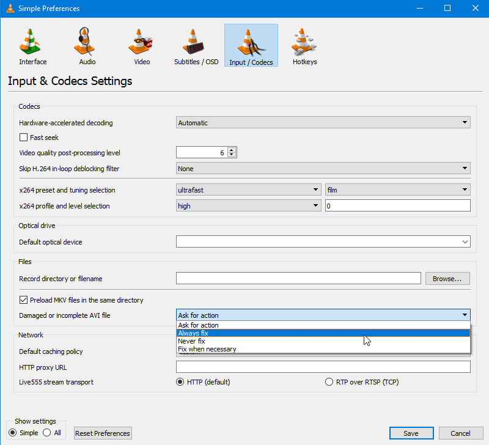Open the Hotkeys settings section
The image size is (489, 445).
click(304, 45)
